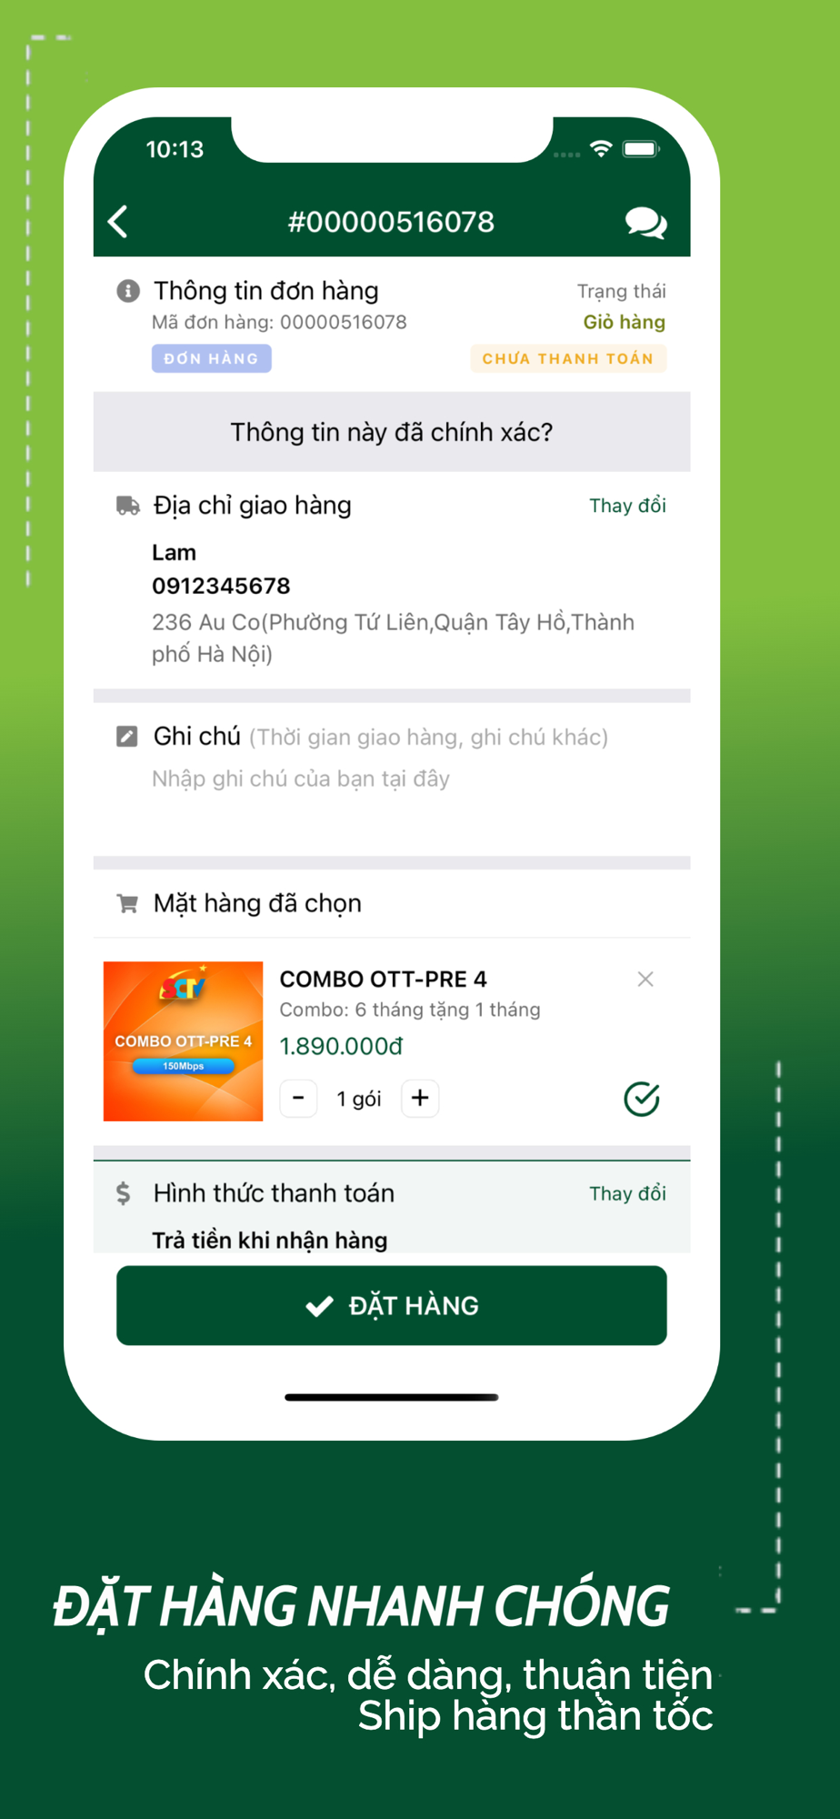Click the shopping cart icon
Image resolution: width=840 pixels, height=1819 pixels.
click(127, 903)
